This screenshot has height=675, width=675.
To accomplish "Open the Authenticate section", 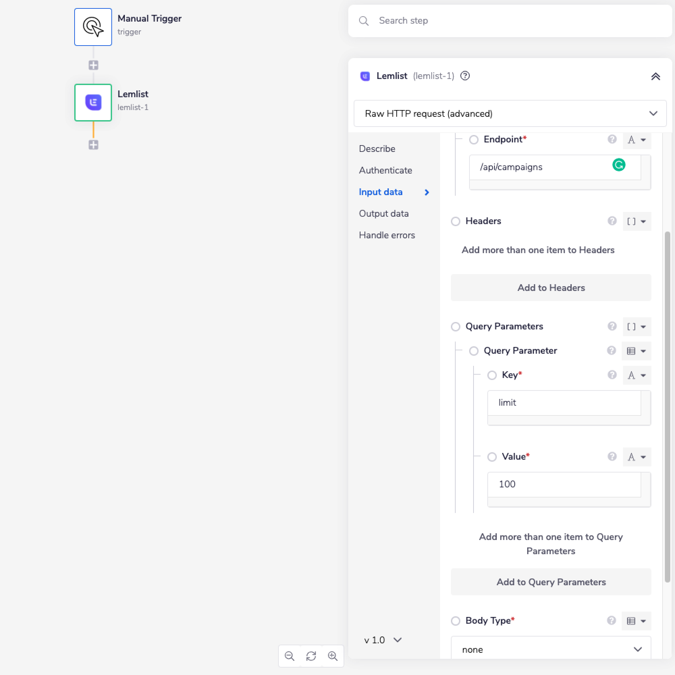I will pyautogui.click(x=385, y=170).
